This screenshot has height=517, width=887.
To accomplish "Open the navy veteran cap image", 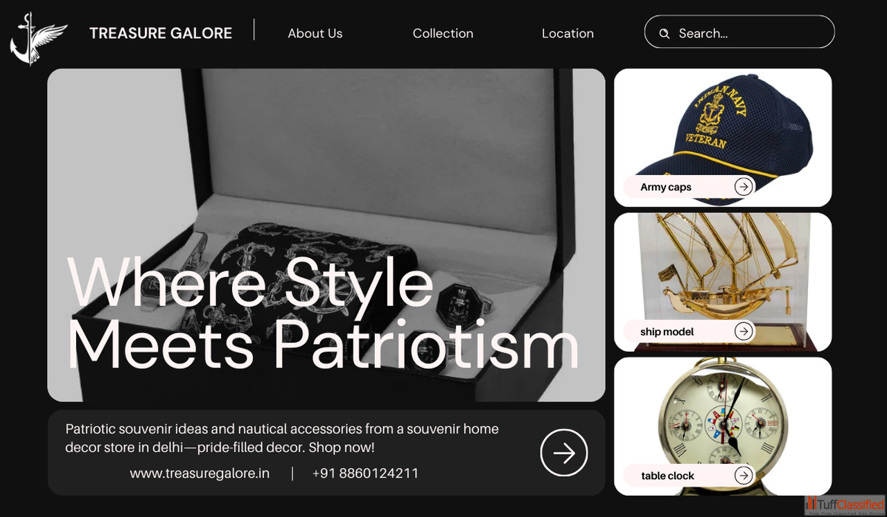I will (x=723, y=137).
